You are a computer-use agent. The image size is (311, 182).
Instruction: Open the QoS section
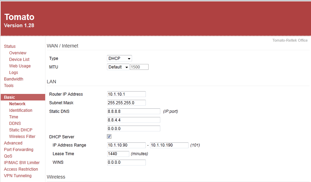point(8,156)
